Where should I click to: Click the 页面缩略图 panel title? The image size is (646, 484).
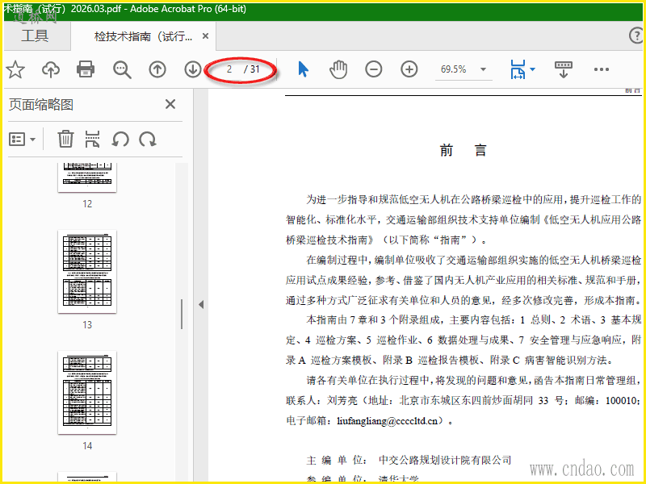coord(41,105)
